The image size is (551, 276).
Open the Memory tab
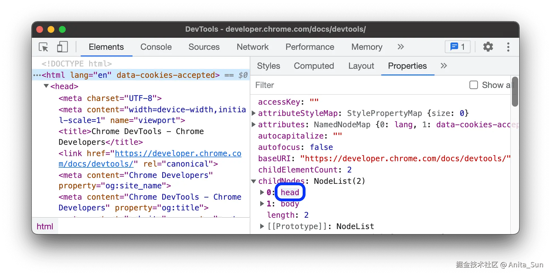pos(367,47)
